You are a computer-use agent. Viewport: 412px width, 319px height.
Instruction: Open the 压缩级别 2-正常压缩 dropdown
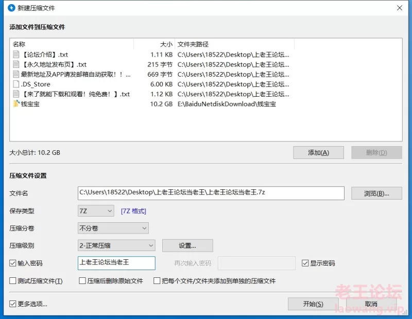pyautogui.click(x=116, y=245)
